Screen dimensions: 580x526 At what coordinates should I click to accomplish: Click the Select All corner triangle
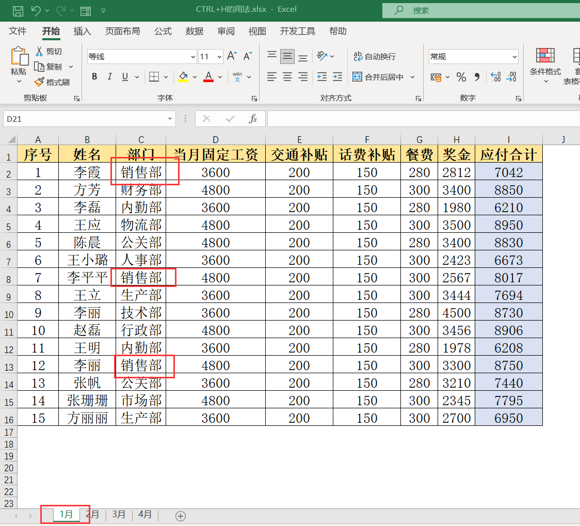click(12, 139)
